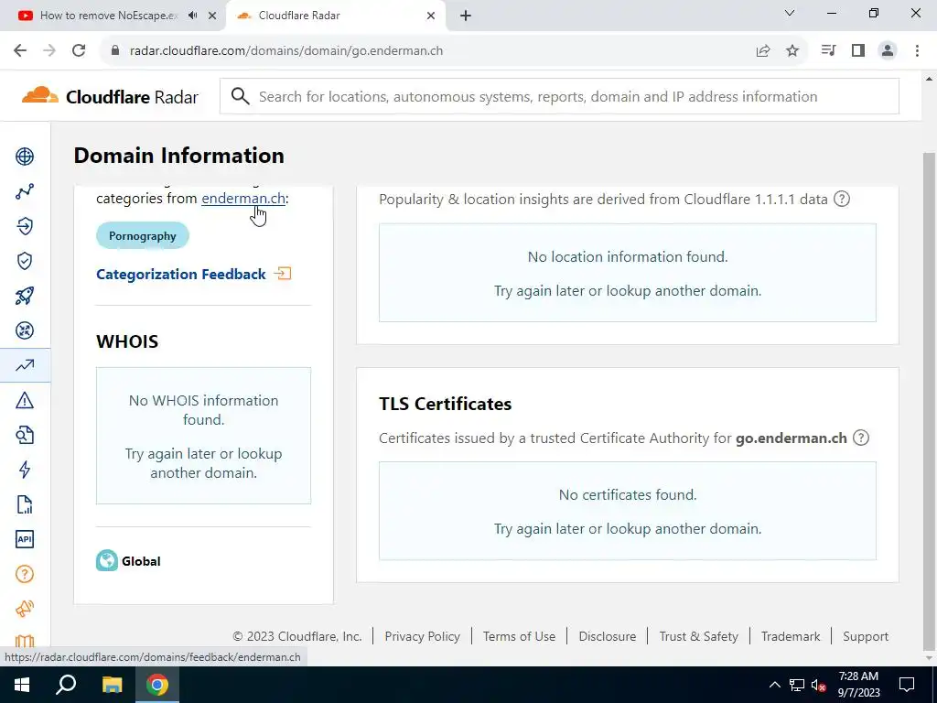
Task: Click the orange megaphone sidebar icon
Action: (x=25, y=609)
